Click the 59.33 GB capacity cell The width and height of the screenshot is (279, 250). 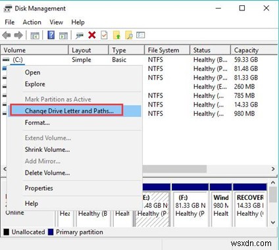[246, 60]
